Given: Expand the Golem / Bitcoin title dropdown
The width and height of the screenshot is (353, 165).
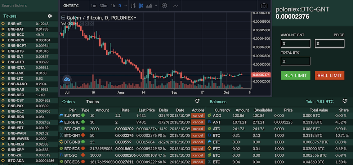Looking at the screenshot, I should [x=135, y=18].
